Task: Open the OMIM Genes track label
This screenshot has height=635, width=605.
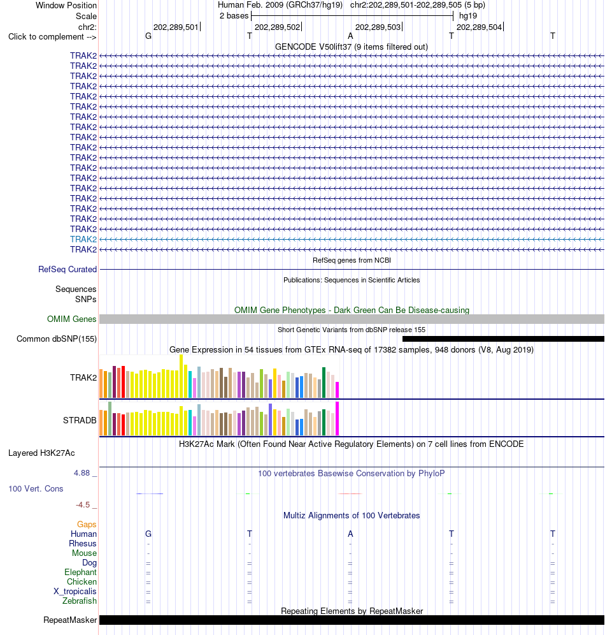Action: (x=71, y=319)
